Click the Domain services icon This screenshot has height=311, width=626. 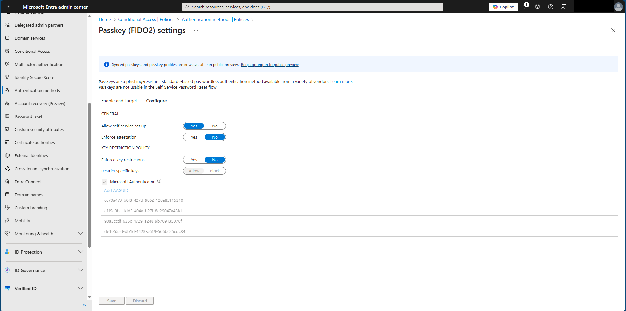pos(7,38)
